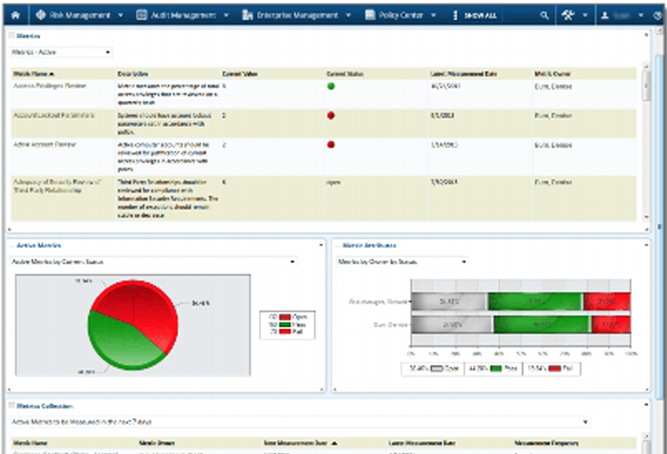Screen dimensions: 667x454
Task: Click the Risk Management globe icon
Action: tap(41, 16)
